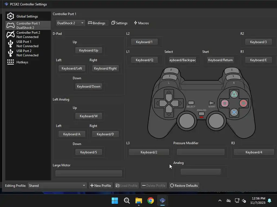Rebind Left Analog Right Keyboard/D

pos(105,134)
